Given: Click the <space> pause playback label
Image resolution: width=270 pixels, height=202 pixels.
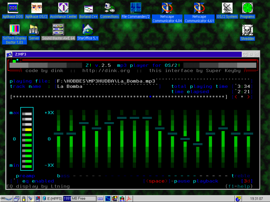Looking at the screenshot, I should tap(181, 181).
